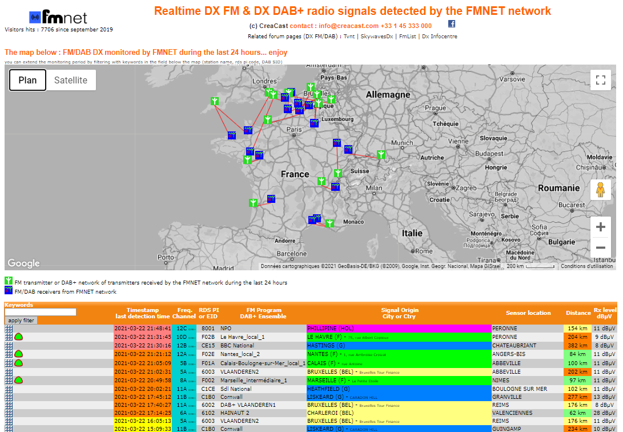Viewport: 623px width, 432px height.
Task: Open Conditions d'utilisation map link
Action: click(586, 266)
